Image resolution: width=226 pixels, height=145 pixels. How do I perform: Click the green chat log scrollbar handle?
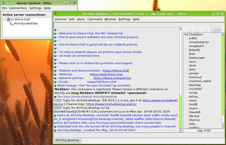(x=180, y=111)
